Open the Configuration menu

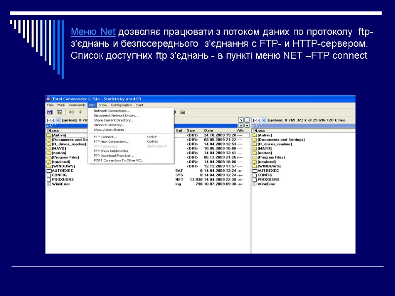pos(121,105)
